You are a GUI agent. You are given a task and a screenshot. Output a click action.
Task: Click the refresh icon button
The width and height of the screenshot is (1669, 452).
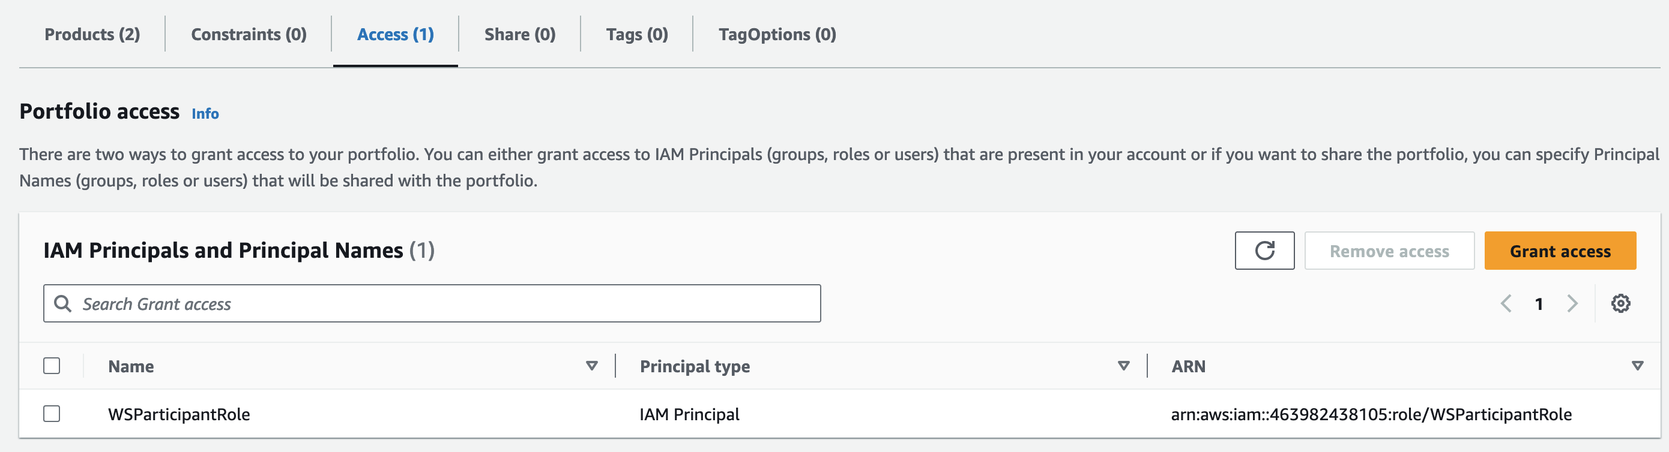point(1264,250)
